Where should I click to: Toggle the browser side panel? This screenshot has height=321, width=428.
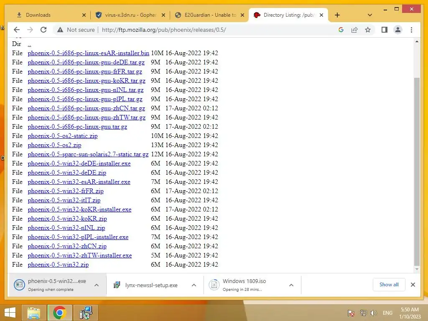tap(385, 30)
